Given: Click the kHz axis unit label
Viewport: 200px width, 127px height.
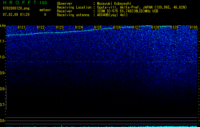Looking at the screenshot, I should point(3,26).
